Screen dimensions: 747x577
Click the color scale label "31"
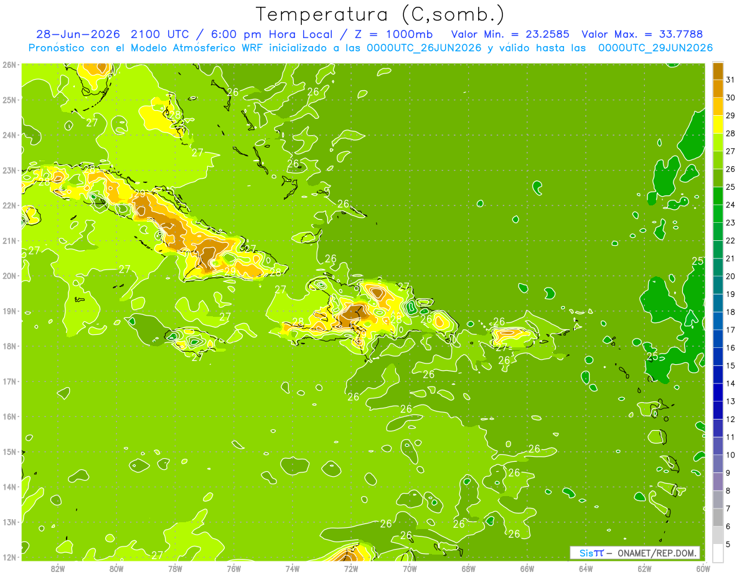click(x=730, y=80)
